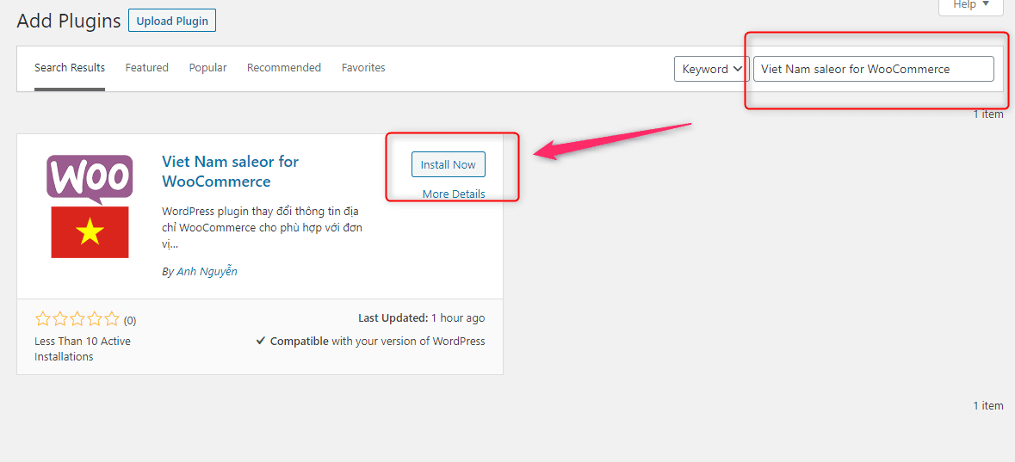Click the WooCommerce Vietnam flag plugin icon
The height and width of the screenshot is (462, 1015).
(90, 206)
